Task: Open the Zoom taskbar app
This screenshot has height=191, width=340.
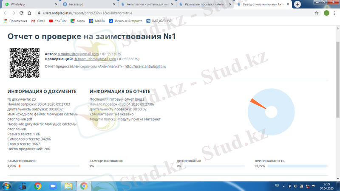Action: point(53,186)
